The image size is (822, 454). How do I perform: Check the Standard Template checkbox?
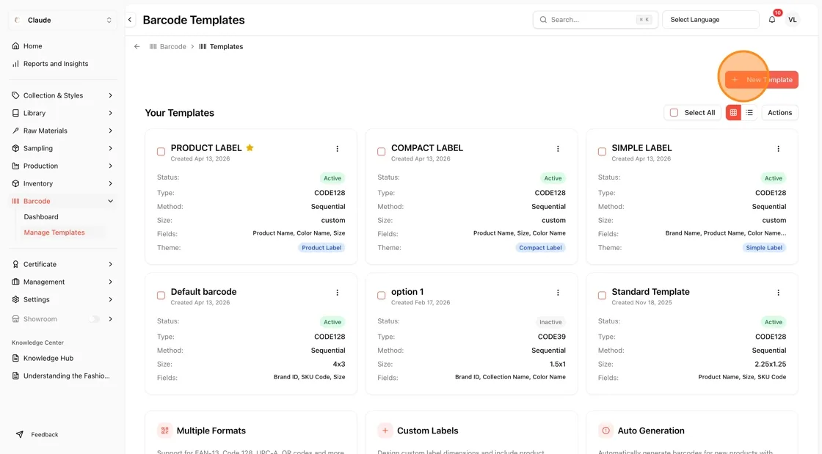point(602,296)
